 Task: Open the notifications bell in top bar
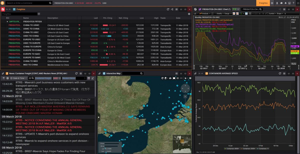[285, 3]
